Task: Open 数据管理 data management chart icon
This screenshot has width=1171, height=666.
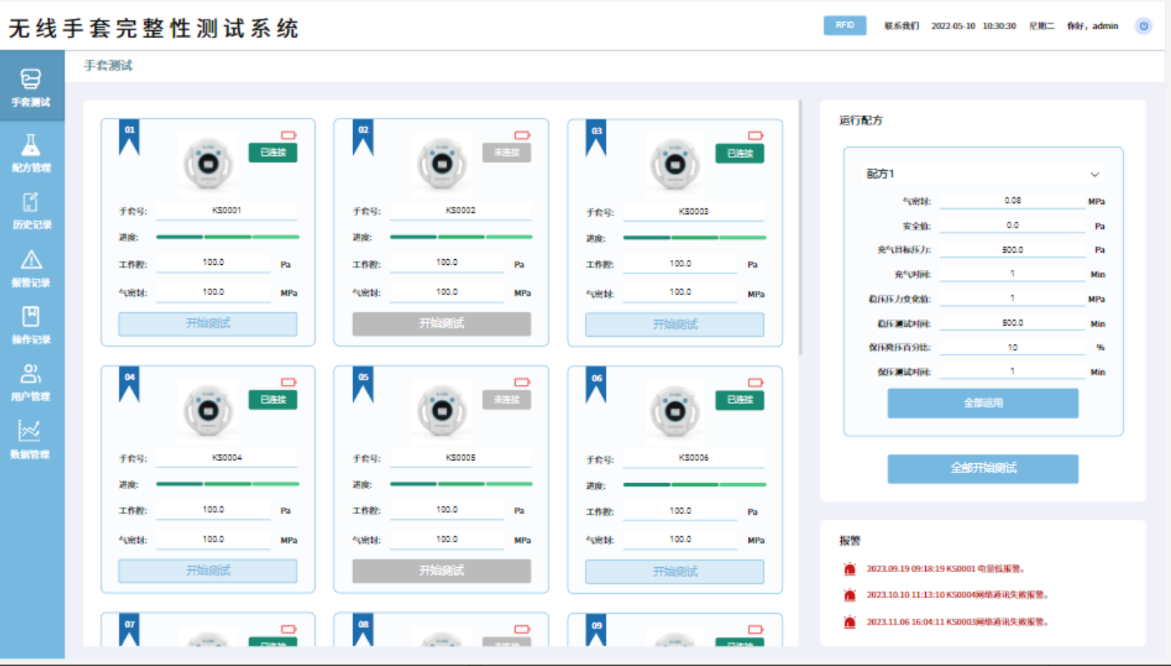Action: pyautogui.click(x=30, y=431)
